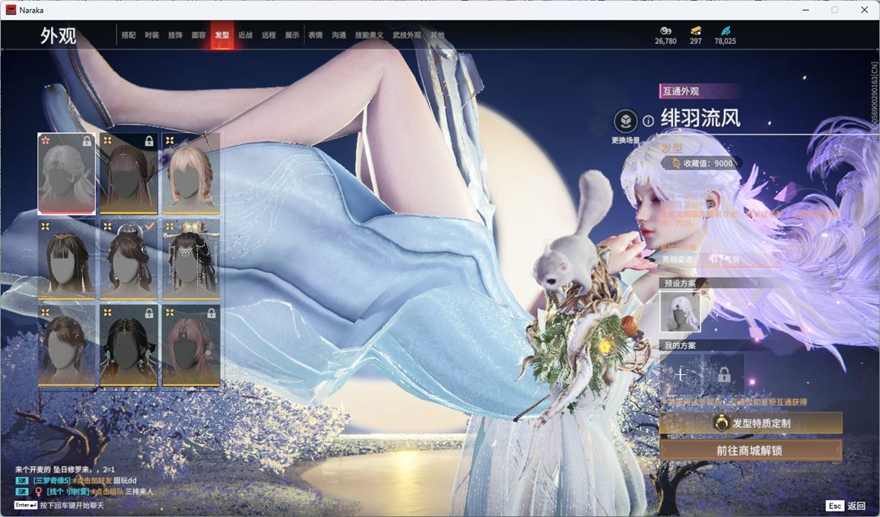This screenshot has width=880, height=517.
Task: Select the blonde braided hairstyle thumbnail
Action: [x=190, y=174]
